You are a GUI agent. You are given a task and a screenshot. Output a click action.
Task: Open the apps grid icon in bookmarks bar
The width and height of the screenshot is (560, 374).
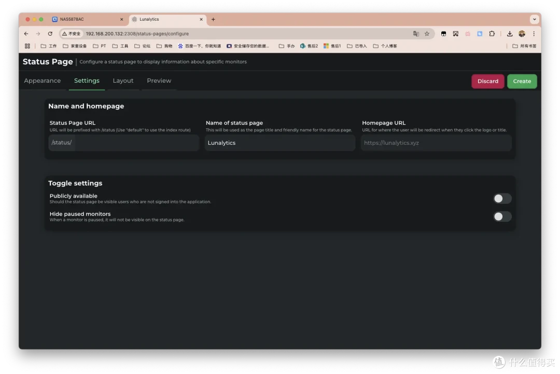tap(27, 46)
